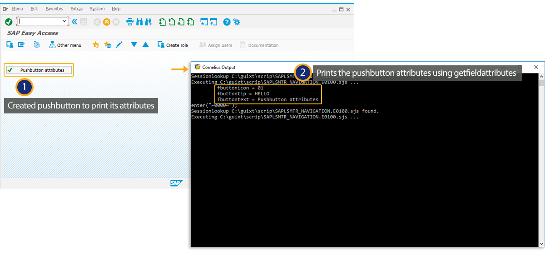Click the Documentation button
The image size is (545, 255).
click(259, 45)
